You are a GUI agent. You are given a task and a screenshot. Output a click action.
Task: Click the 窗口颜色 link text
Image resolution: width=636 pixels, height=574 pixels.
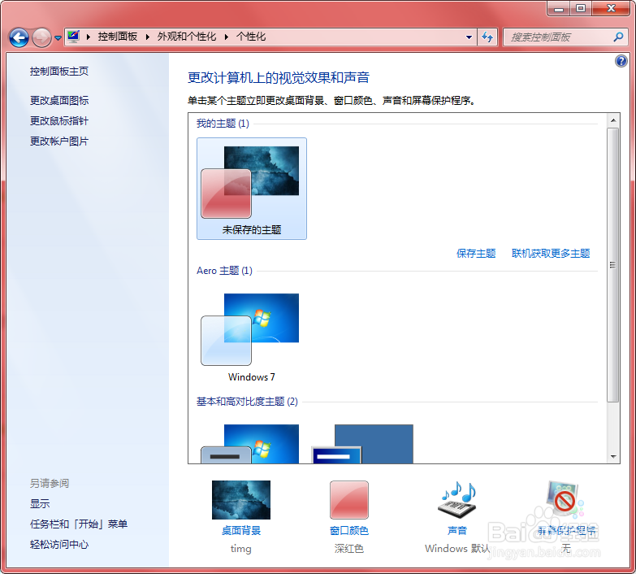(x=348, y=531)
